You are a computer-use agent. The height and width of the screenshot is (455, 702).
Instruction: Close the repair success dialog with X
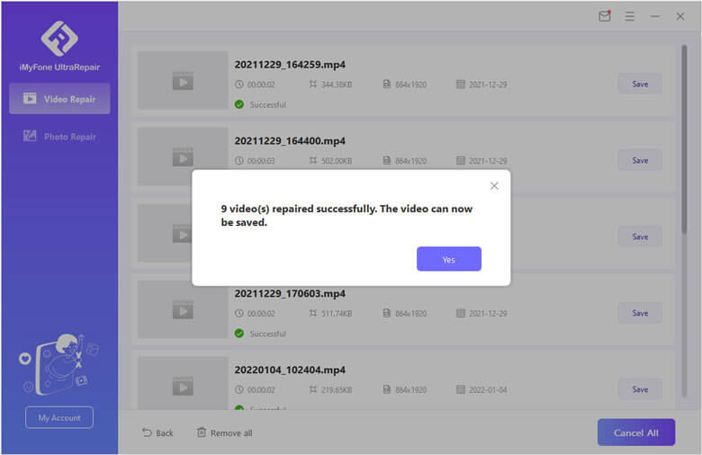pos(494,186)
